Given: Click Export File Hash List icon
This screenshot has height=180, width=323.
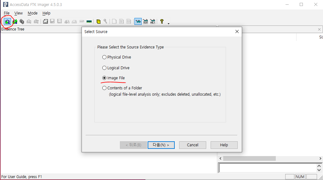Looking at the screenshot, I should coord(122,21).
